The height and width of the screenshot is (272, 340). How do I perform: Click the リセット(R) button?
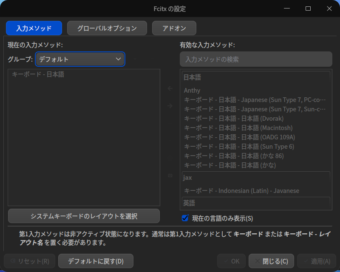(x=29, y=261)
